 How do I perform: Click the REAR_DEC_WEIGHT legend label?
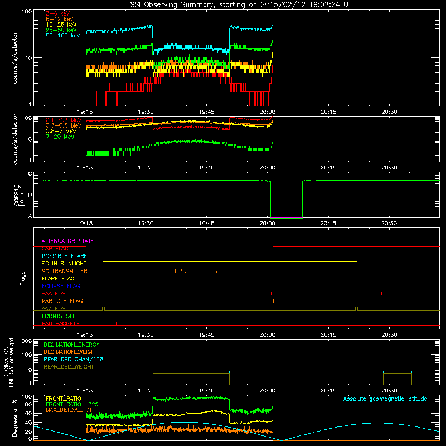tap(69, 367)
